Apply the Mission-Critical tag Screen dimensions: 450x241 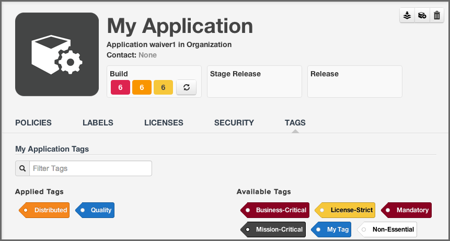273,229
